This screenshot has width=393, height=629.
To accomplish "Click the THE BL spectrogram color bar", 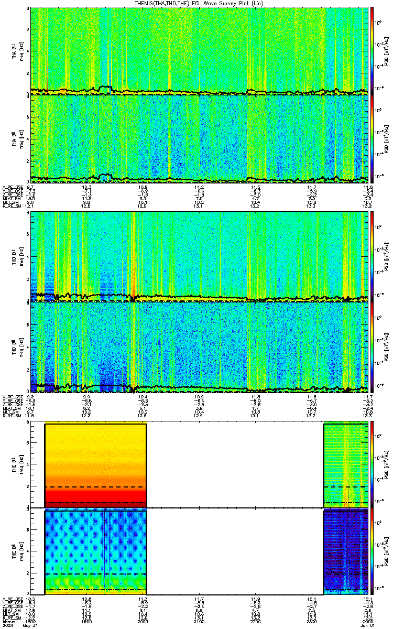I will [372, 465].
